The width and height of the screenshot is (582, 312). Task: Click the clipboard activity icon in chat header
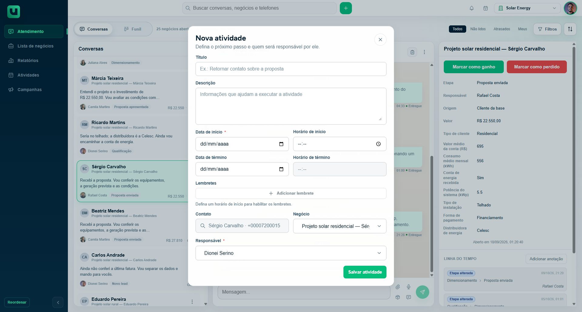(412, 52)
